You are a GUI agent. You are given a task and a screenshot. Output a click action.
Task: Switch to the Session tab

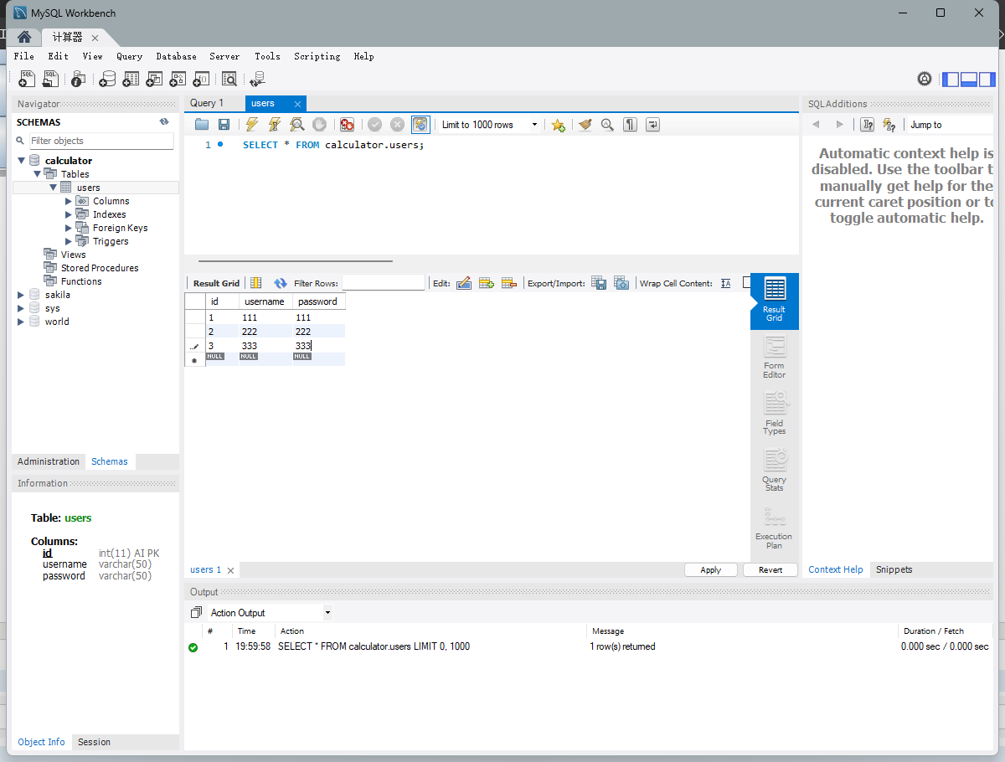pyautogui.click(x=94, y=742)
